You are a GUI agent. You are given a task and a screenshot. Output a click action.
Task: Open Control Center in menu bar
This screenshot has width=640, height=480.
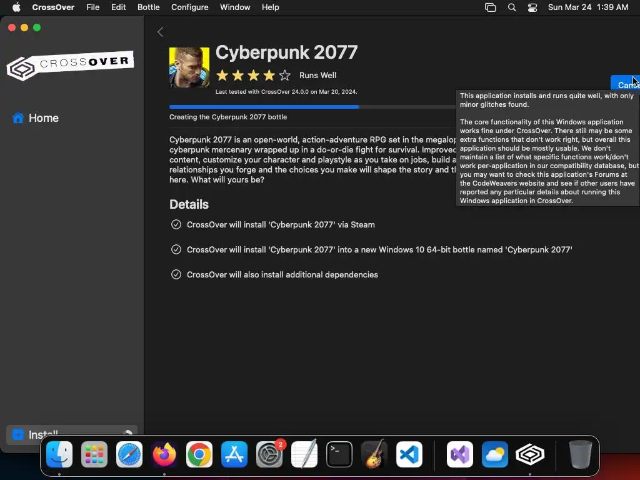(532, 7)
